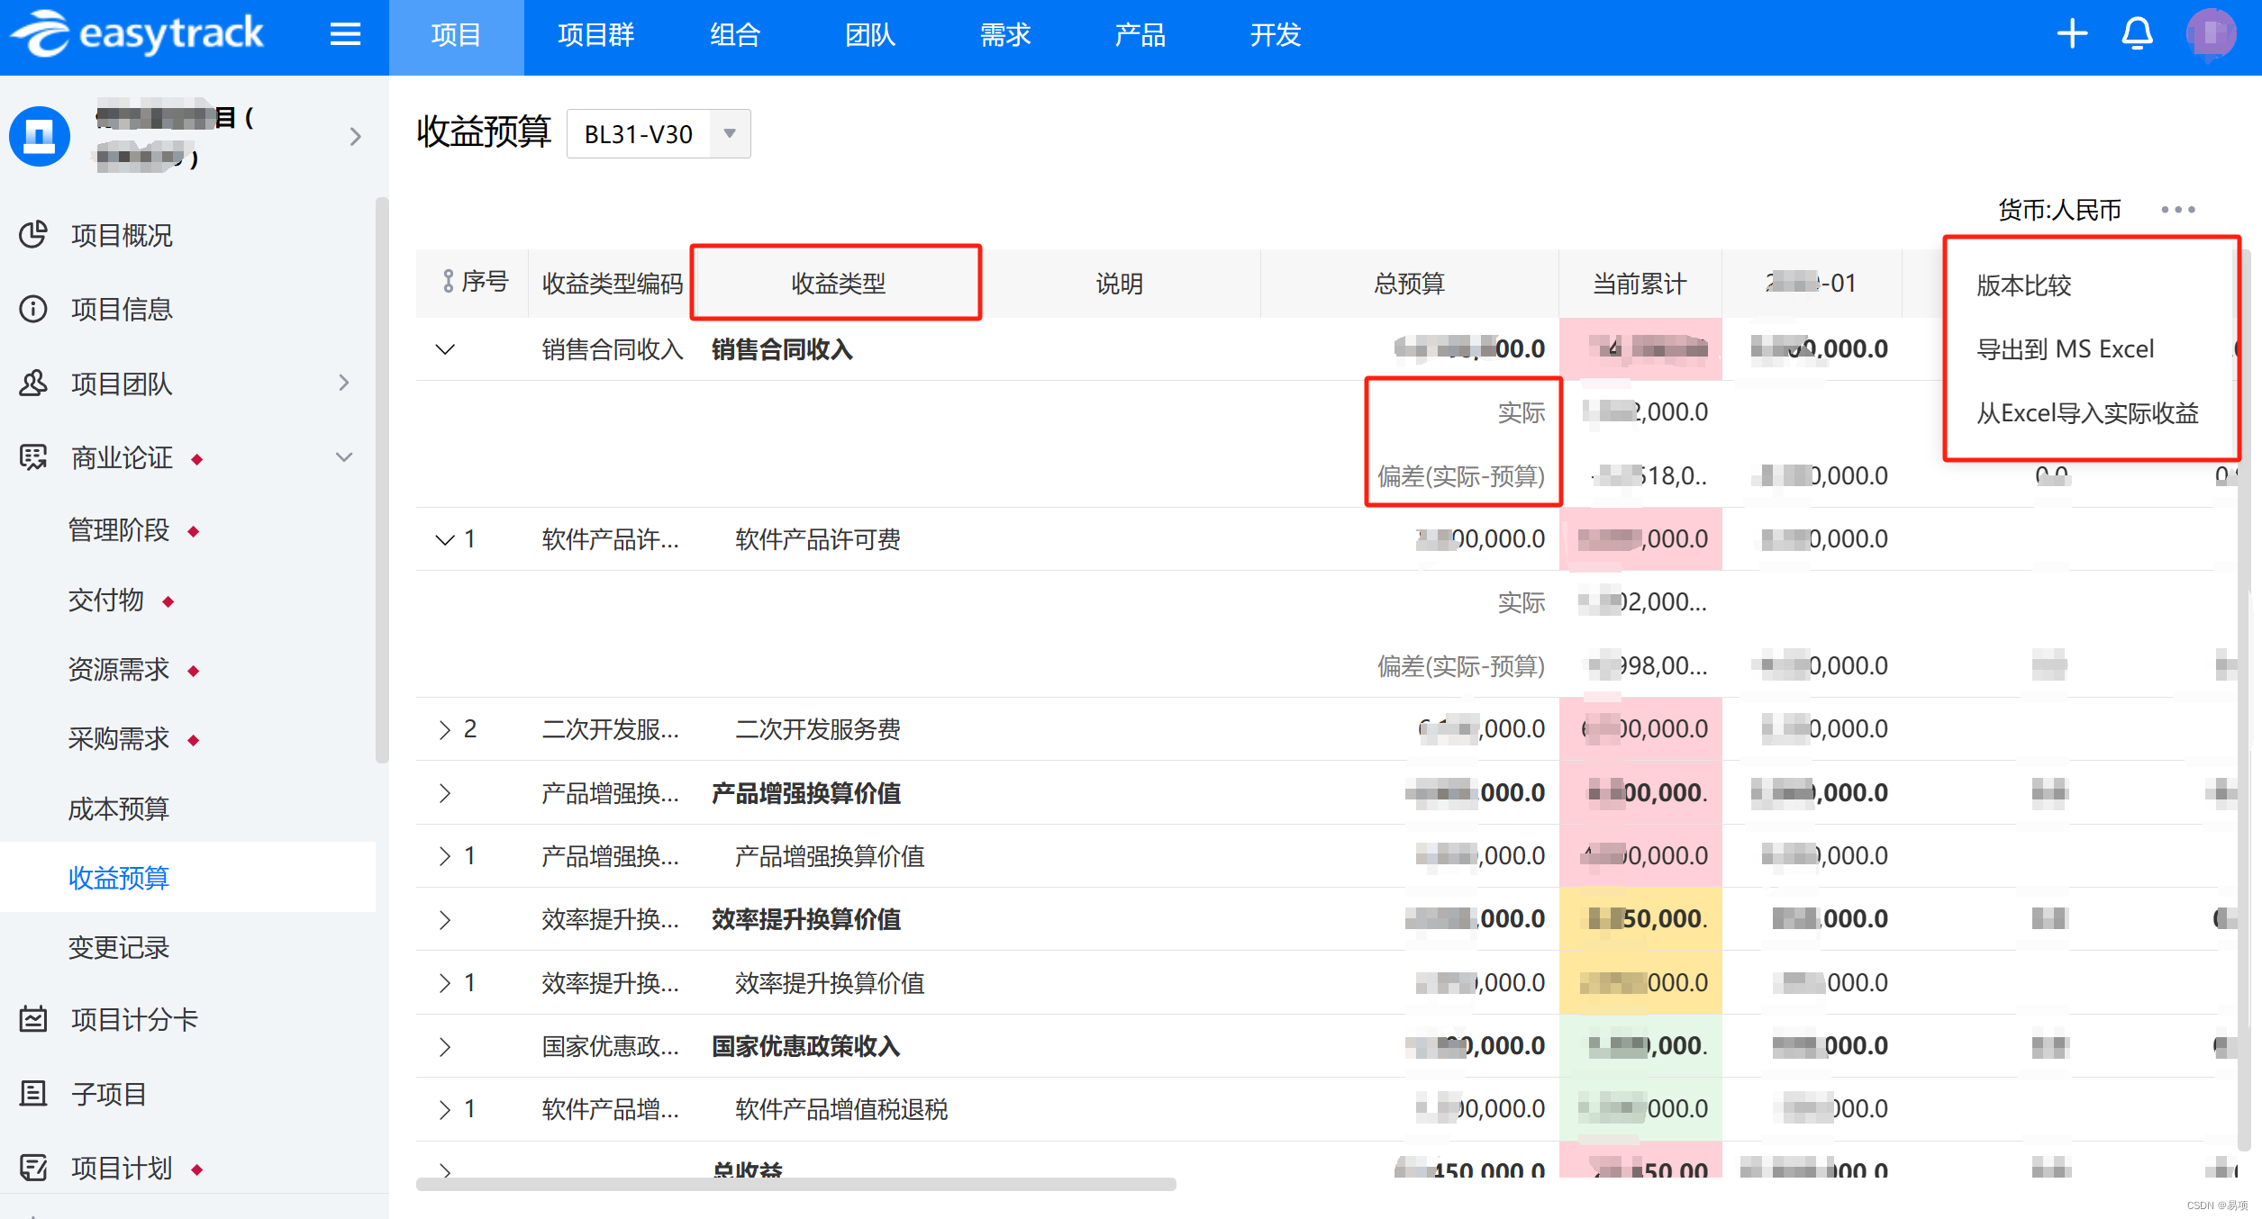Click the 项目计分卡 icon
Viewport: 2262px width, 1219px height.
(33, 1019)
